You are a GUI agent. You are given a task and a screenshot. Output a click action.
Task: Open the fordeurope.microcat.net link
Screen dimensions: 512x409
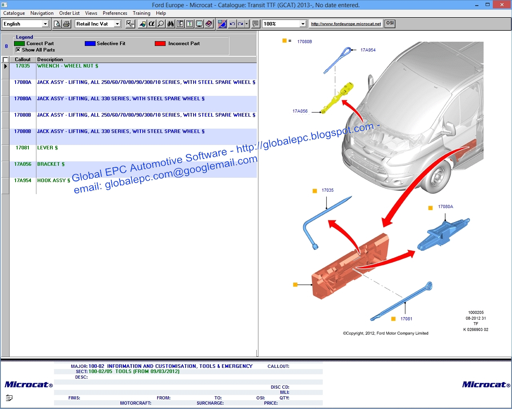tap(346, 23)
